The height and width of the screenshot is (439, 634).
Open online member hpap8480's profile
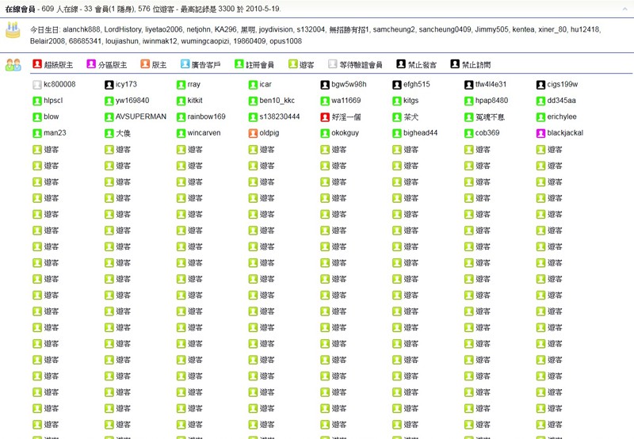pyautogui.click(x=491, y=101)
